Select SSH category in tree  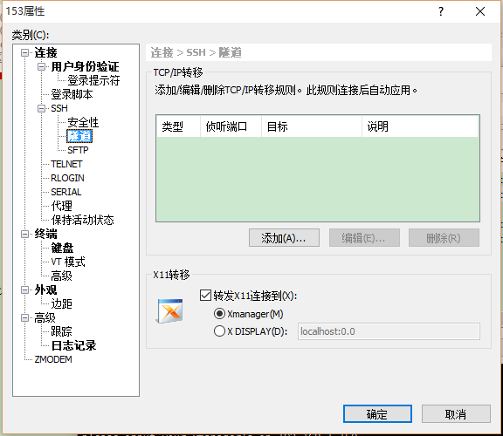[x=59, y=109]
